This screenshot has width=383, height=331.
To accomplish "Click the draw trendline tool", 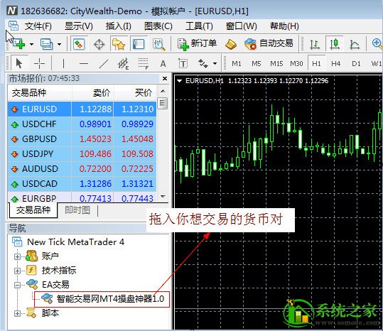I will click(x=104, y=64).
